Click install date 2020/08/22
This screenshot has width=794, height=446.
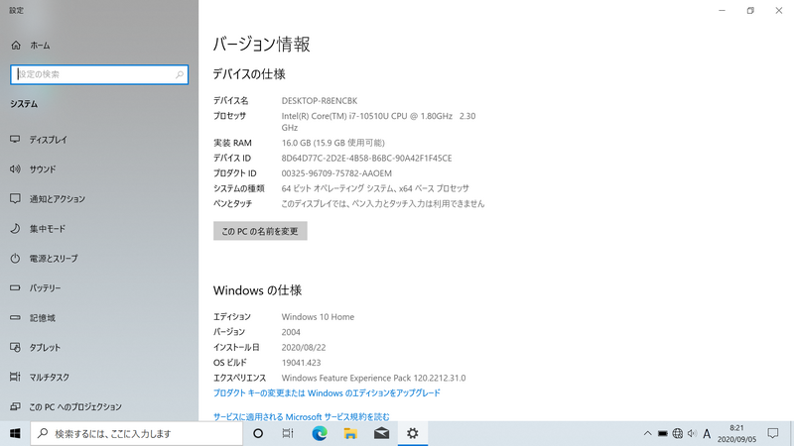pos(304,347)
